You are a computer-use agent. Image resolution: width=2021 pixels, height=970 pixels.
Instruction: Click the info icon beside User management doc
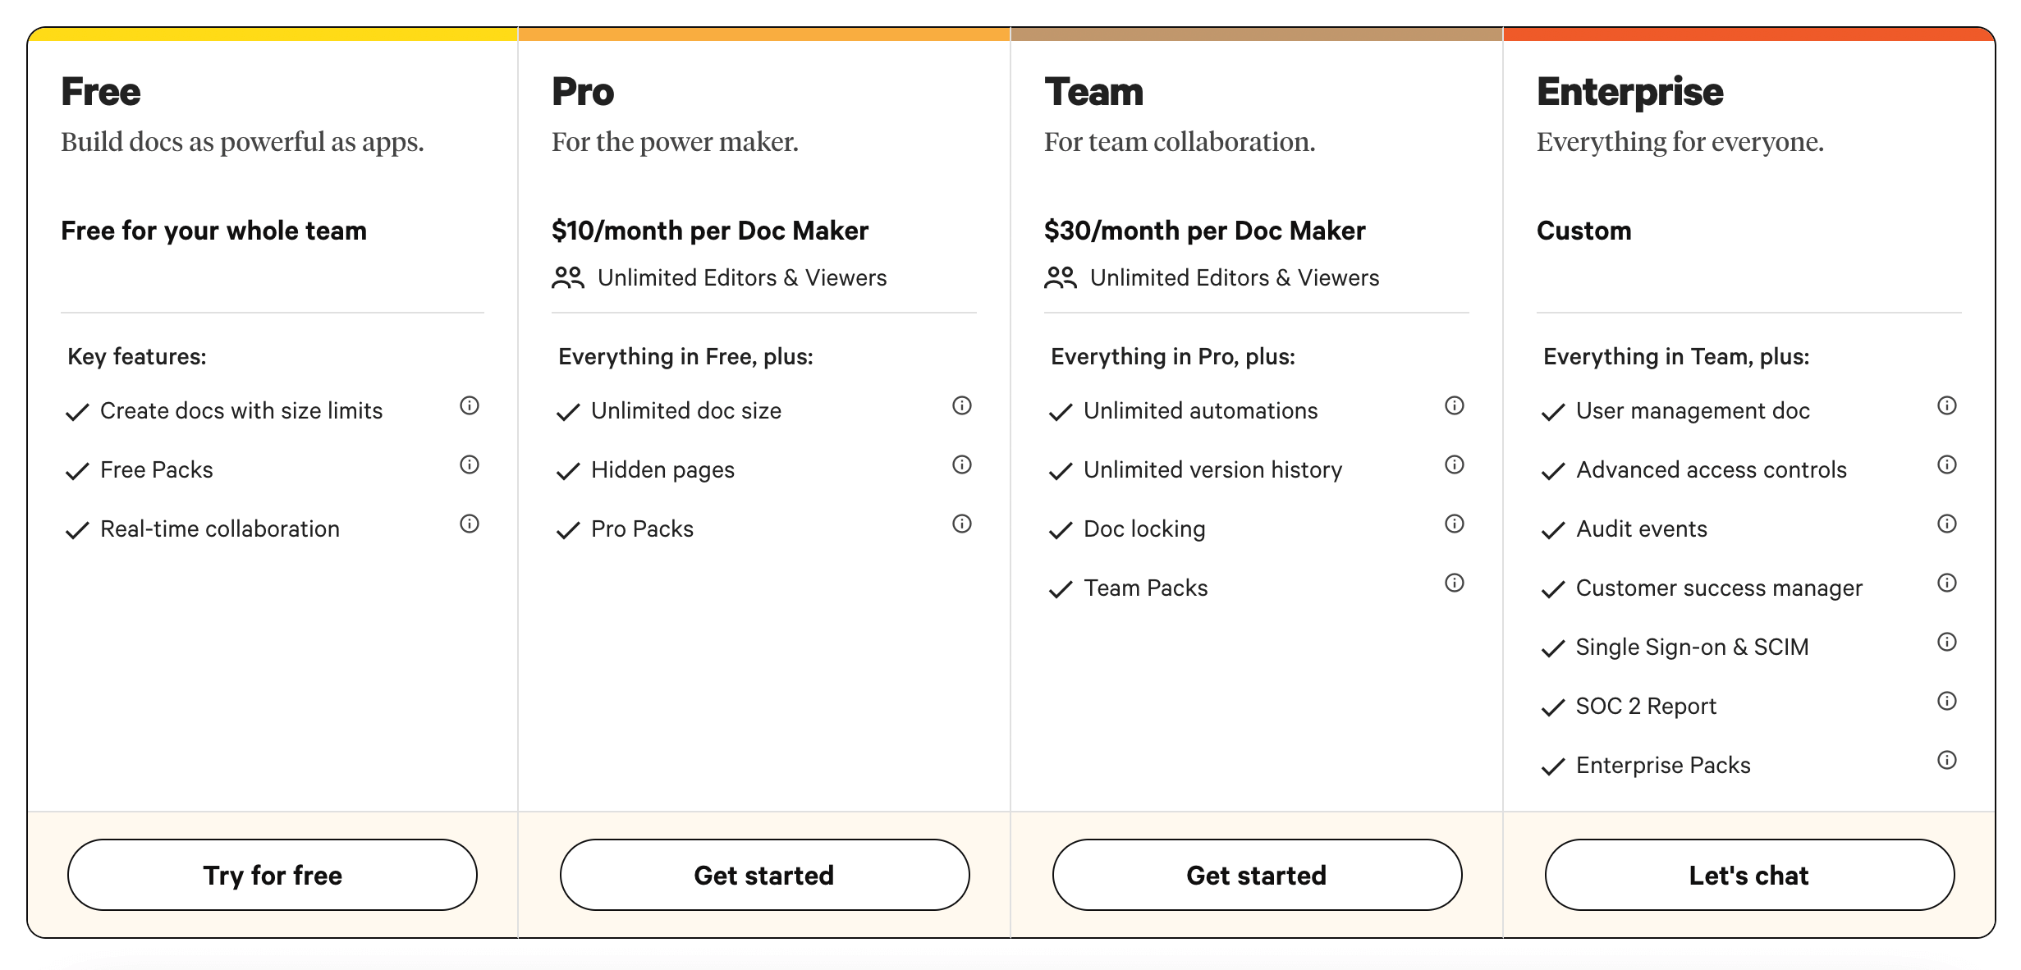click(x=1946, y=405)
